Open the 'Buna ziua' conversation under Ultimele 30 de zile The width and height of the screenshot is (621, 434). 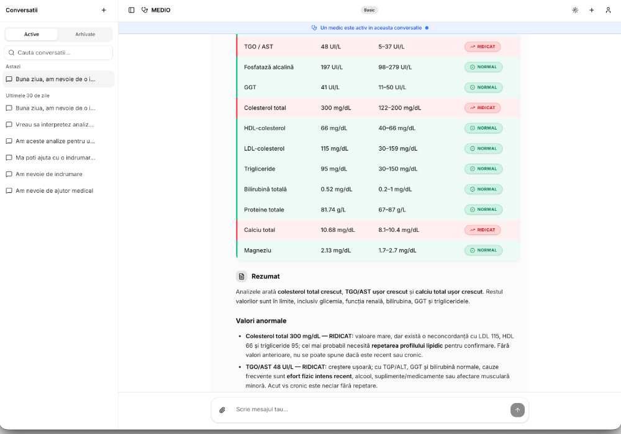coord(58,108)
